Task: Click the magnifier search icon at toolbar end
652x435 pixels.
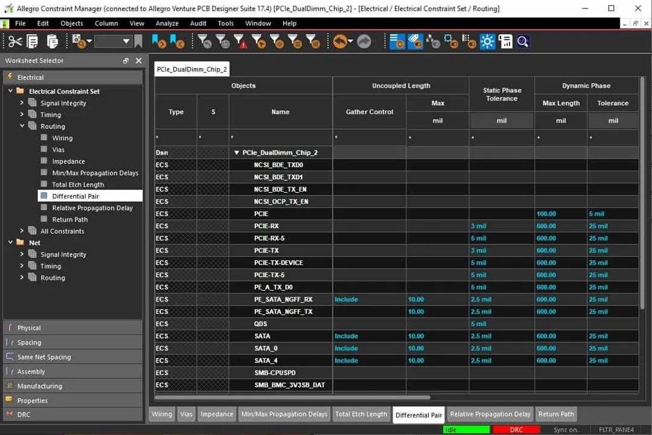Action: [x=523, y=41]
